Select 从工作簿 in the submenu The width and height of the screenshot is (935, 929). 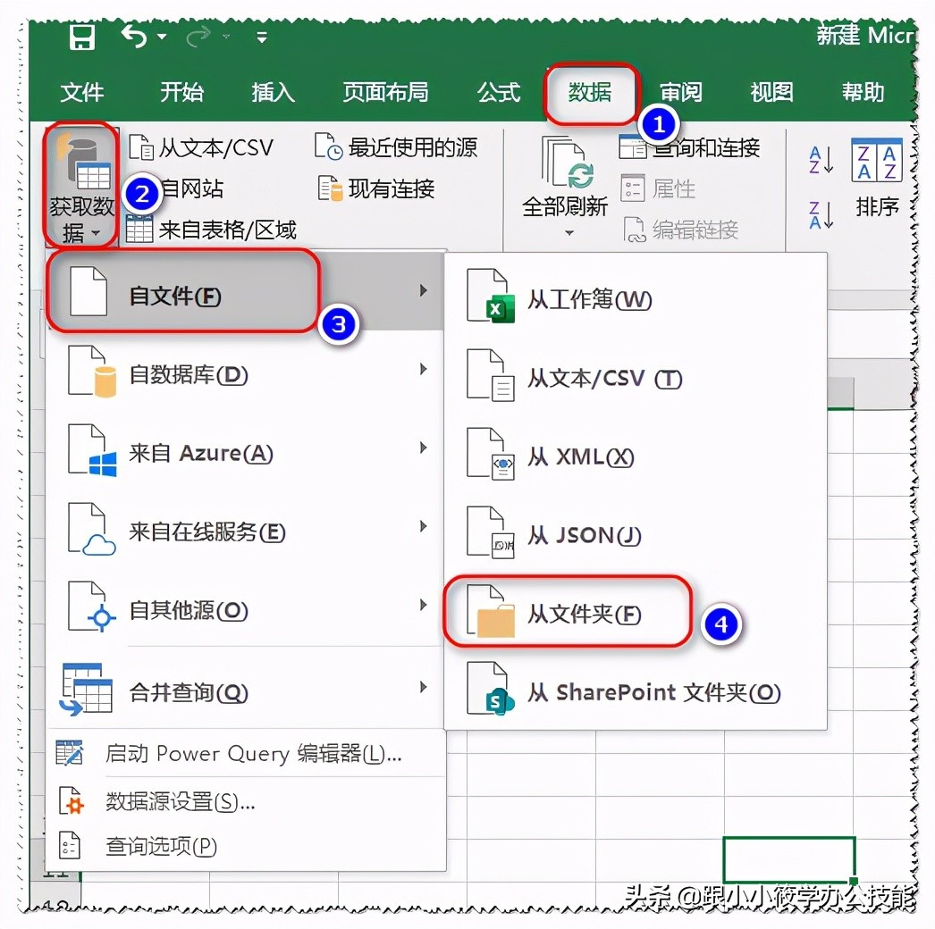click(580, 301)
